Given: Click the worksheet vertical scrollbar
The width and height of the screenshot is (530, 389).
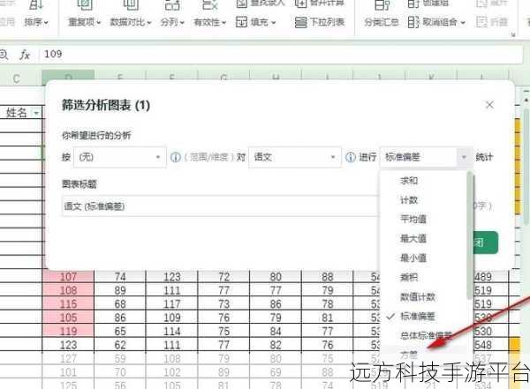Looking at the screenshot, I should [x=526, y=166].
